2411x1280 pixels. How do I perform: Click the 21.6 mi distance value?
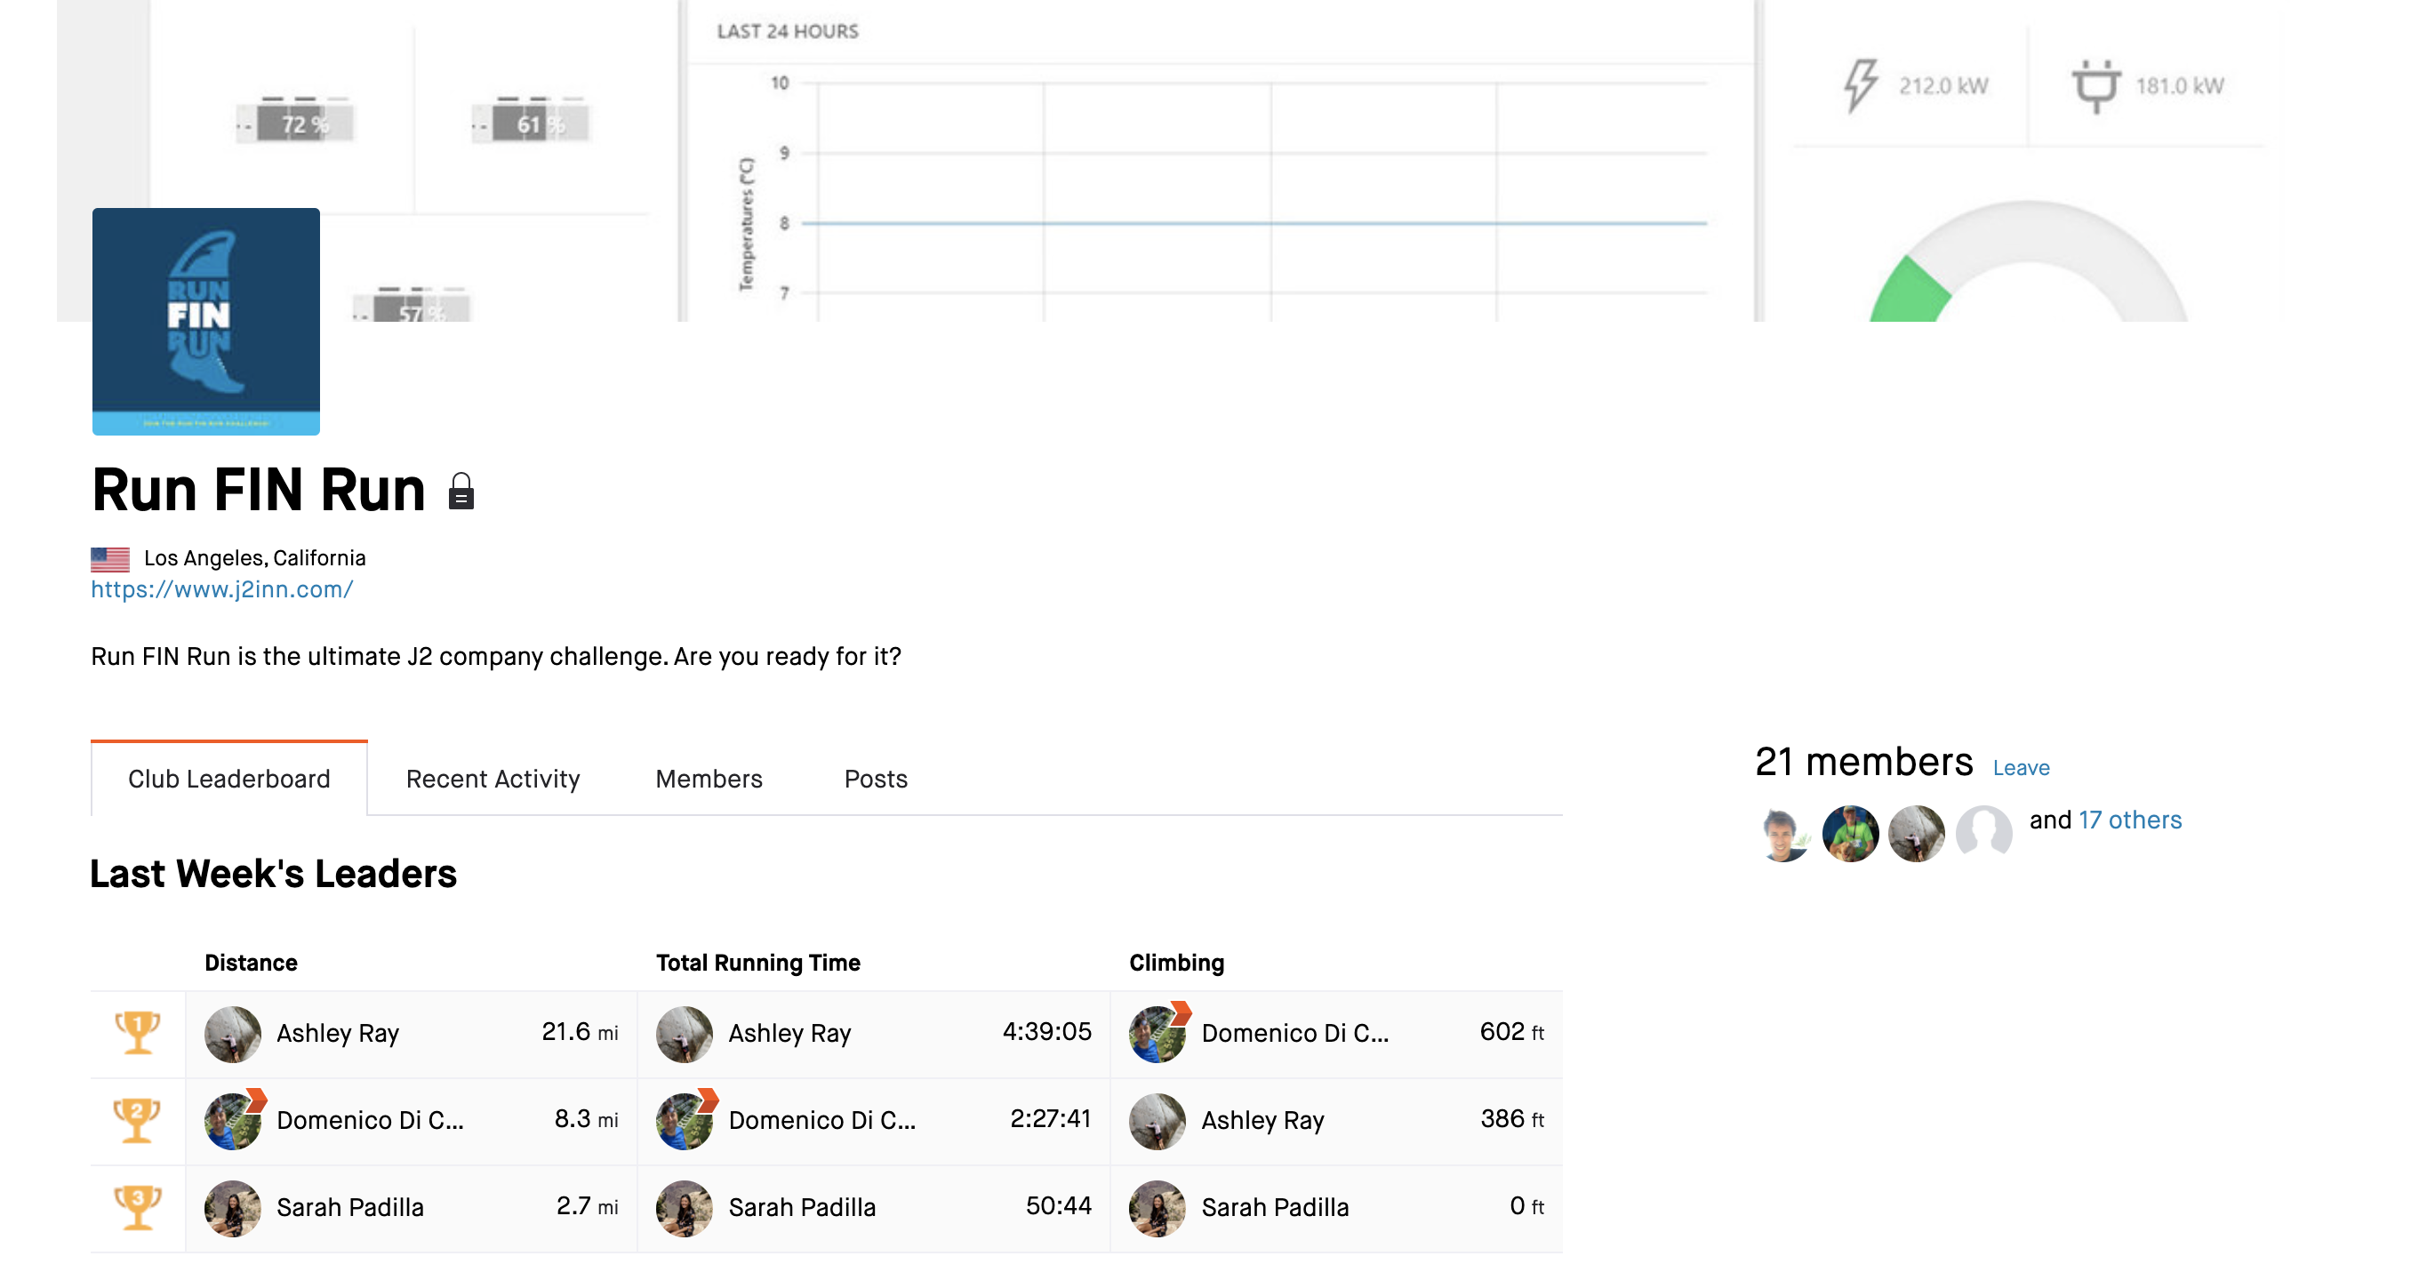[x=580, y=1031]
